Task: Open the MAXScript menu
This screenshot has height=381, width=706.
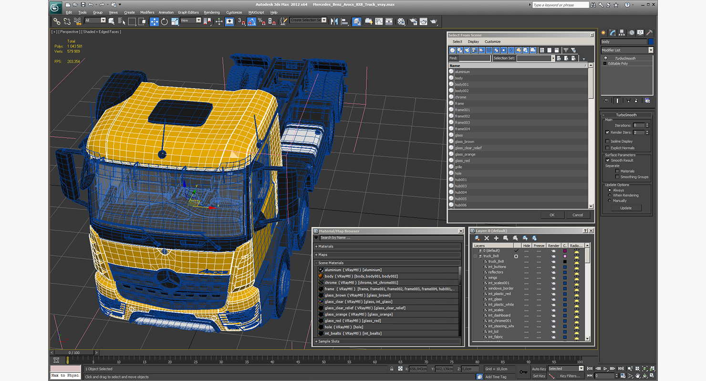Action: click(x=257, y=12)
